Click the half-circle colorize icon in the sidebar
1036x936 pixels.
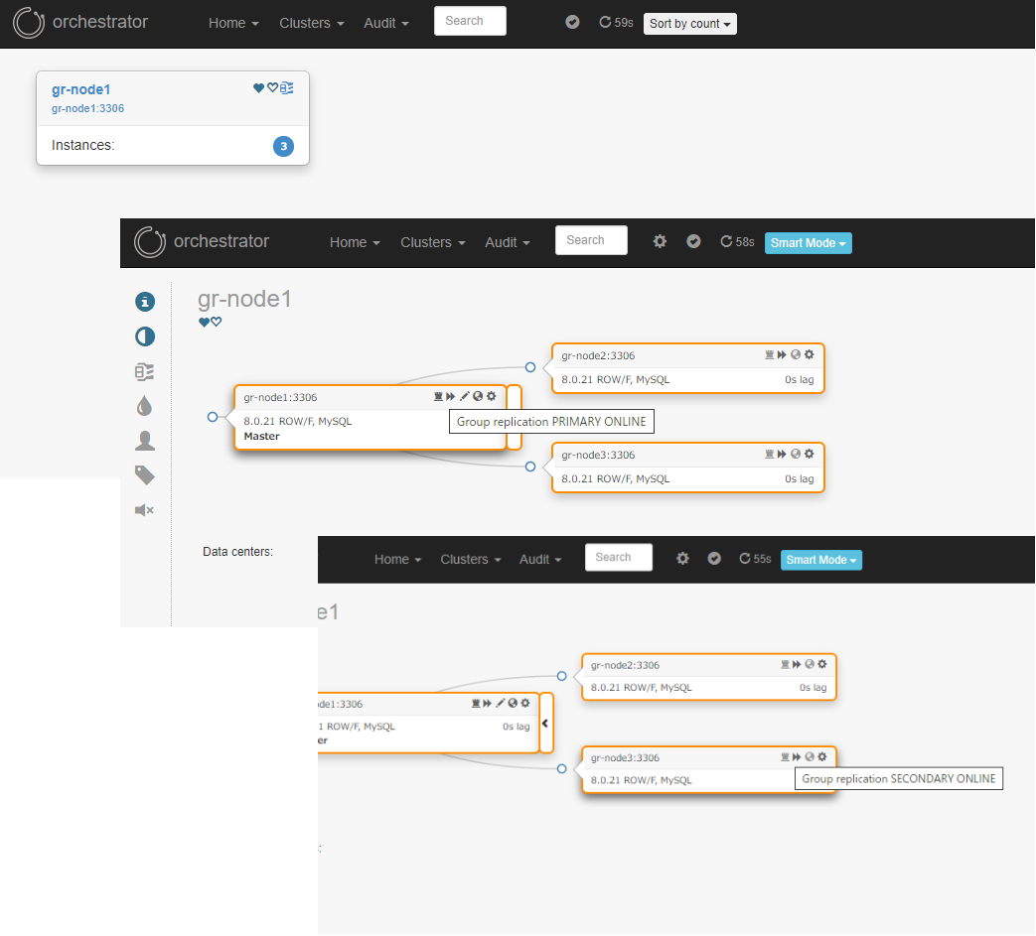coord(145,336)
